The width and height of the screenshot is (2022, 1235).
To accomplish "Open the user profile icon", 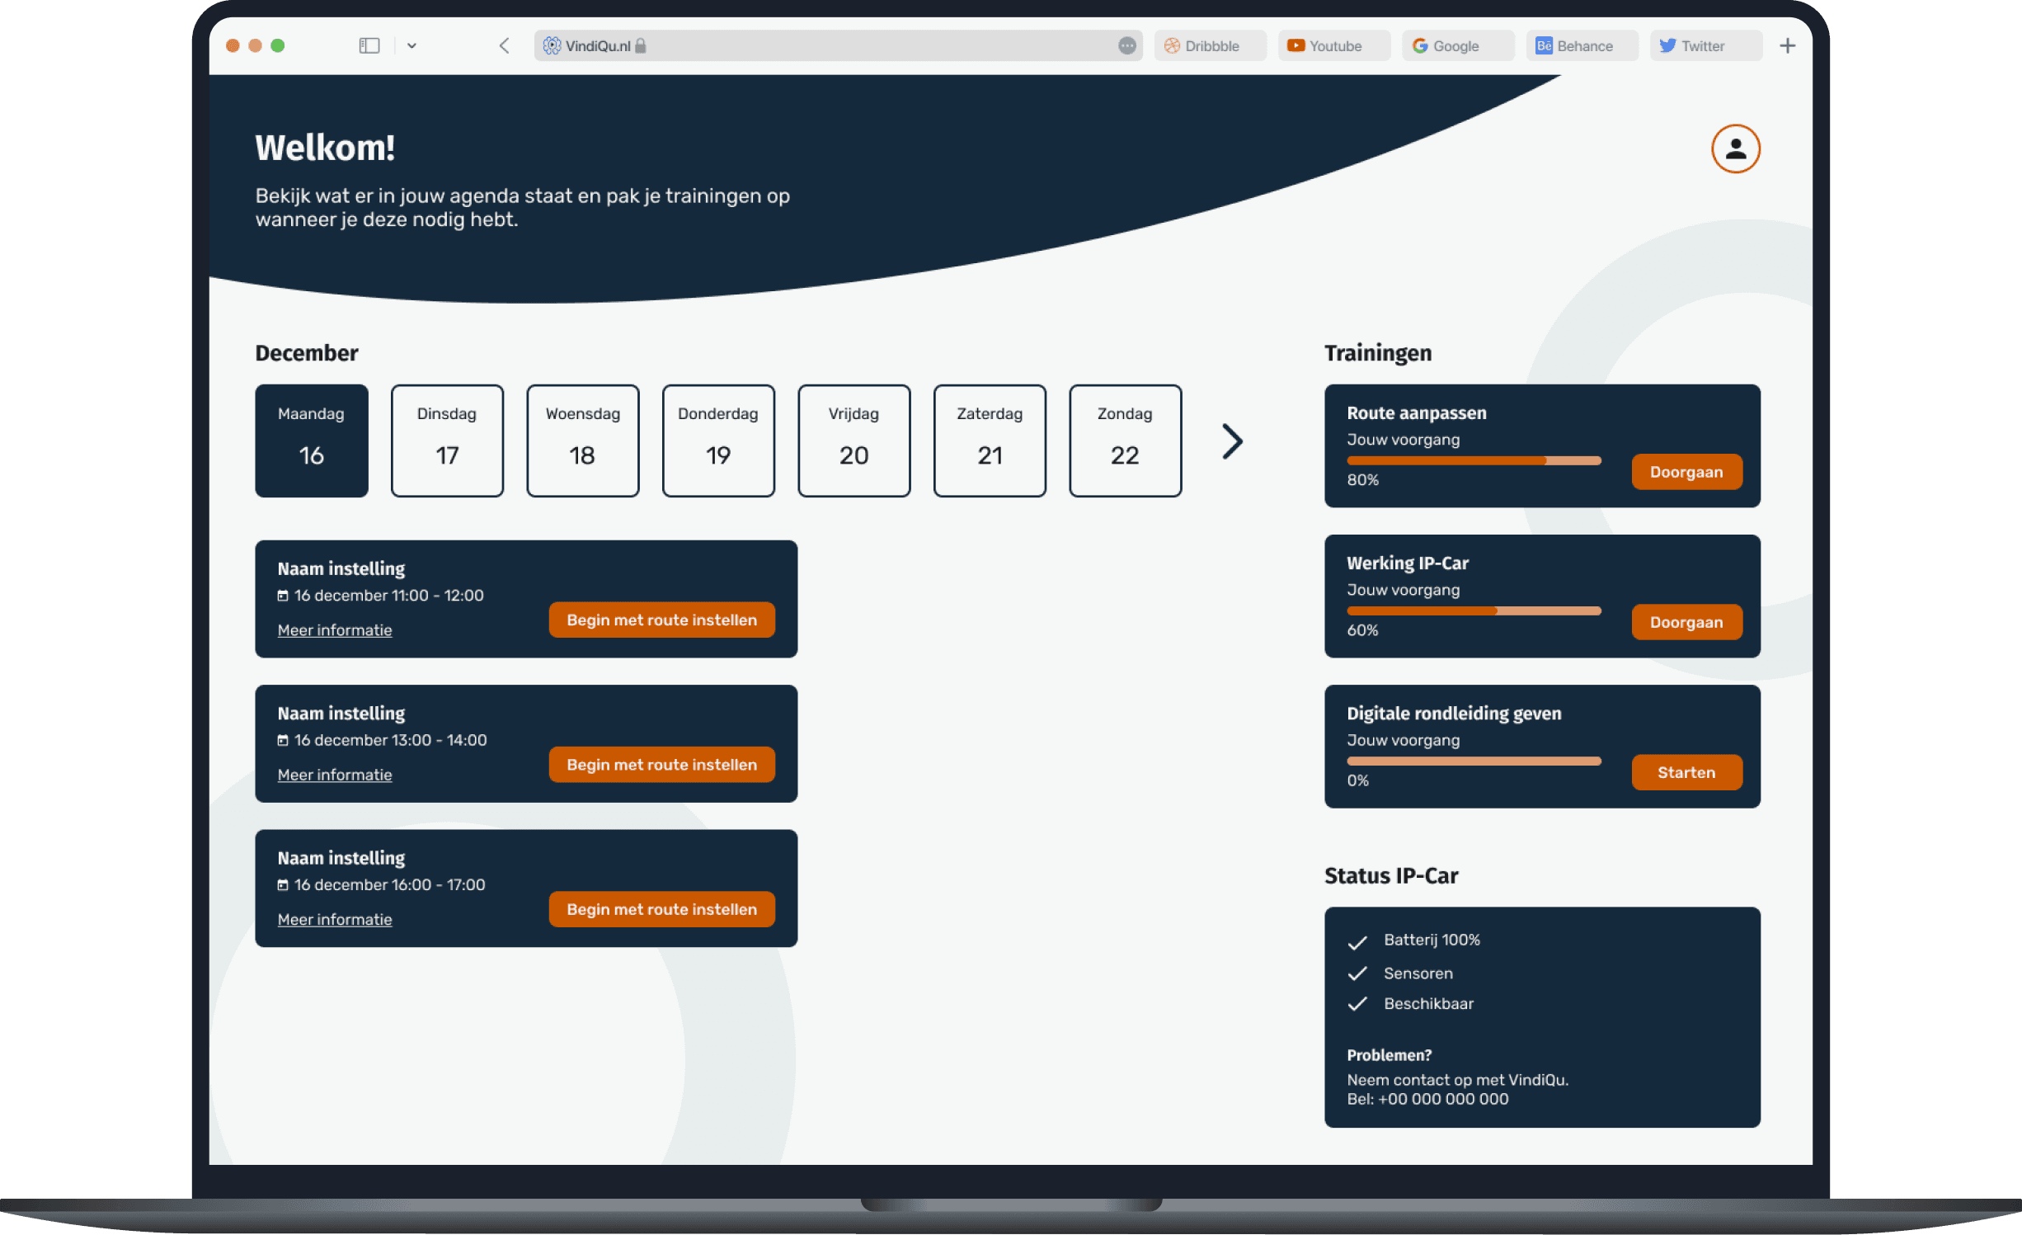I will point(1735,148).
